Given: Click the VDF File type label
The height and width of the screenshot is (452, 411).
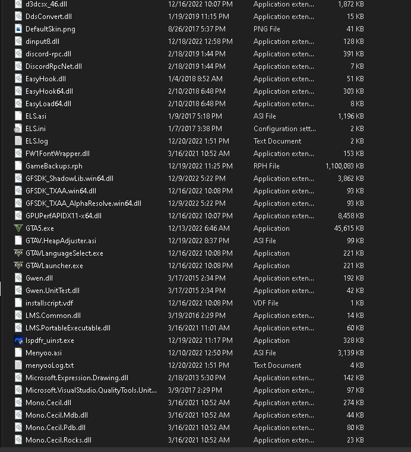Looking at the screenshot, I should click(266, 303).
